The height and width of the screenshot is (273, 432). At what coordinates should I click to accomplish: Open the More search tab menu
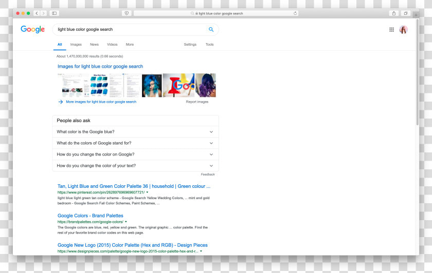130,45
